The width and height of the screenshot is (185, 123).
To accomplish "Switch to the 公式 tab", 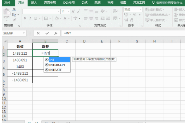I will (84, 2).
